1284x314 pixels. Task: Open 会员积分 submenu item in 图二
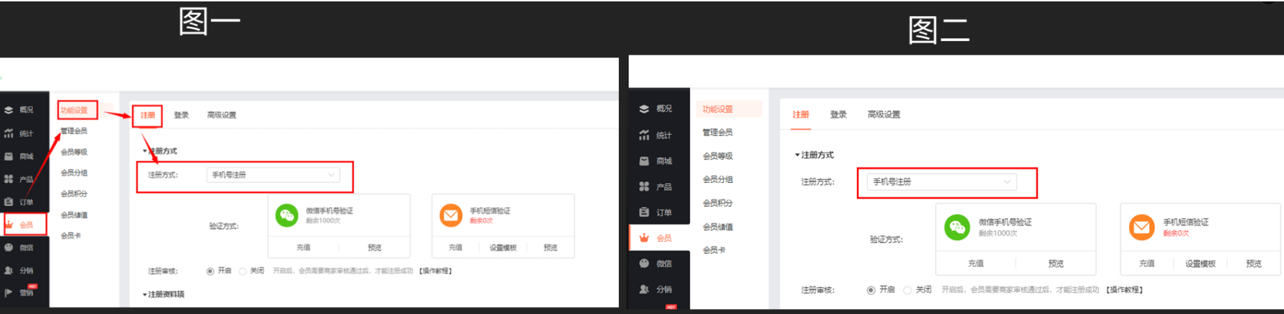click(x=718, y=203)
